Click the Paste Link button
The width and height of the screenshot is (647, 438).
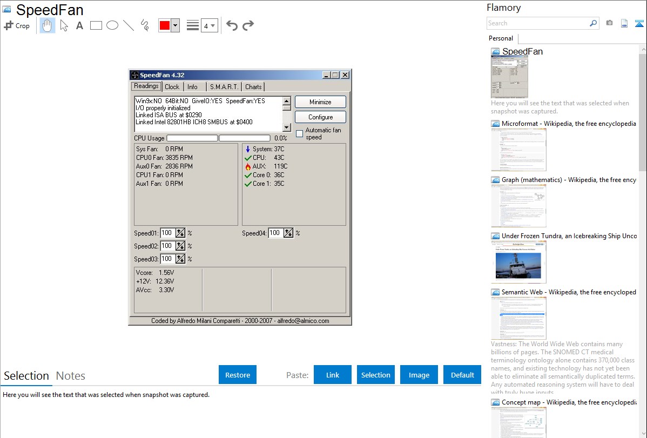333,375
